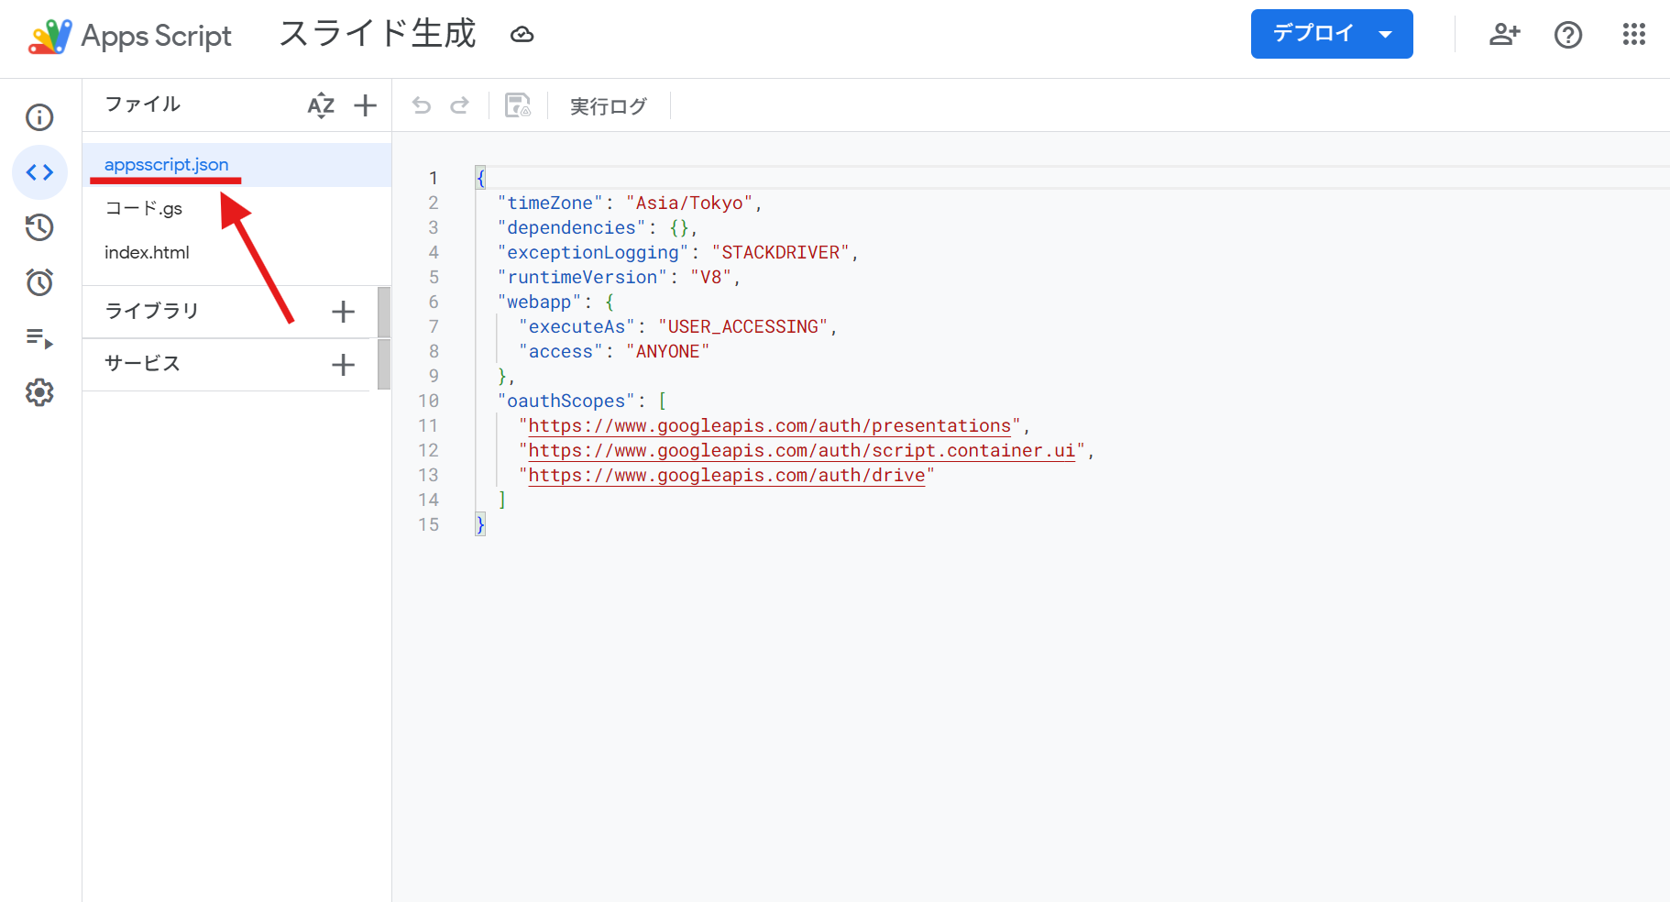
Task: Add a service with サービス plus
Action: tap(343, 365)
